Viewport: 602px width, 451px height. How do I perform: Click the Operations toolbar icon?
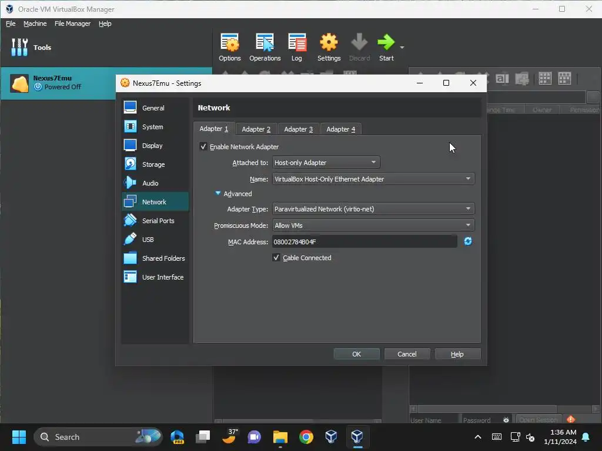coord(265,47)
